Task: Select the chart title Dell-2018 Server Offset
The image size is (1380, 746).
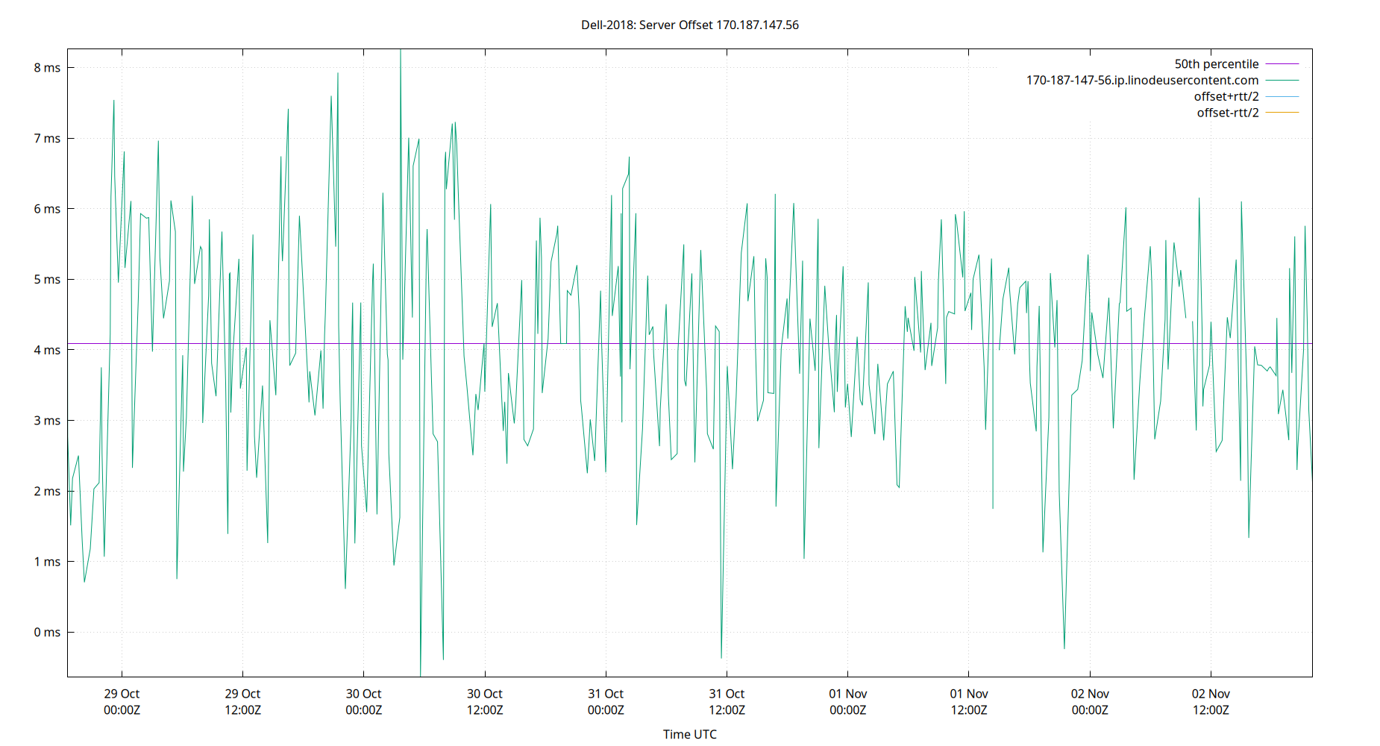Action: coord(690,25)
